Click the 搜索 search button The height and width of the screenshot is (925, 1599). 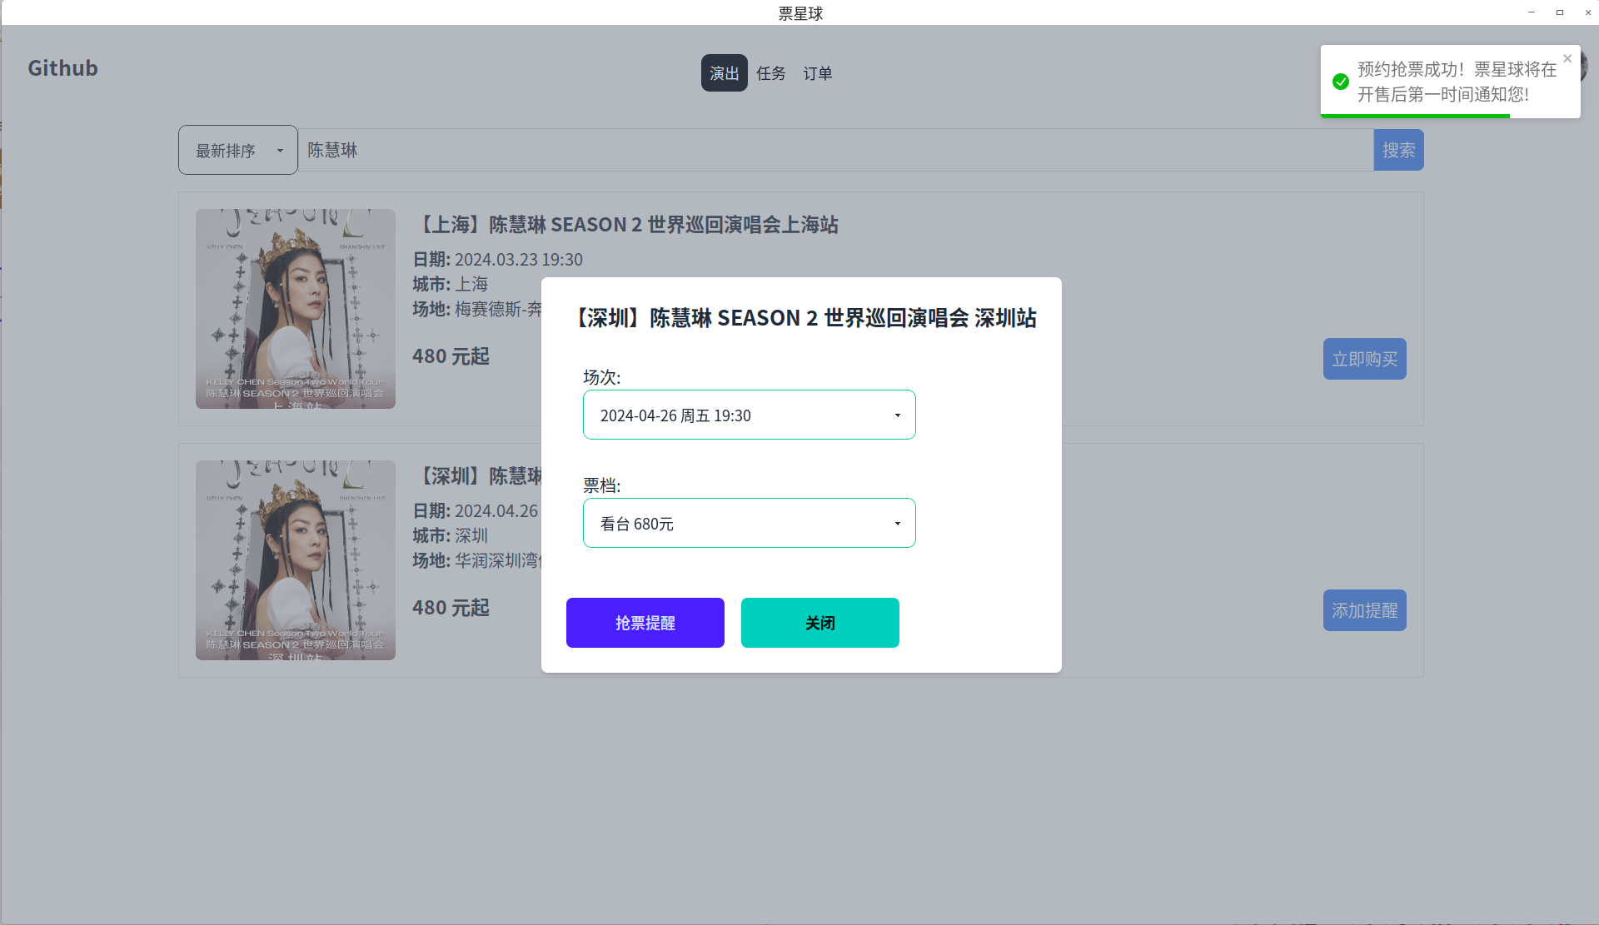[x=1398, y=150]
